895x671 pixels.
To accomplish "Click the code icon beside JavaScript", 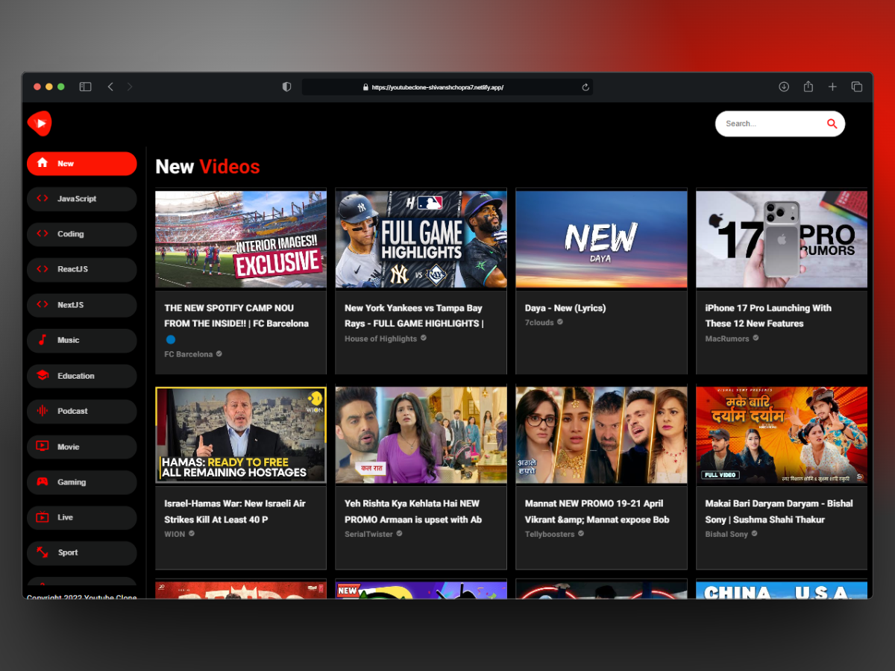I will pyautogui.click(x=43, y=198).
